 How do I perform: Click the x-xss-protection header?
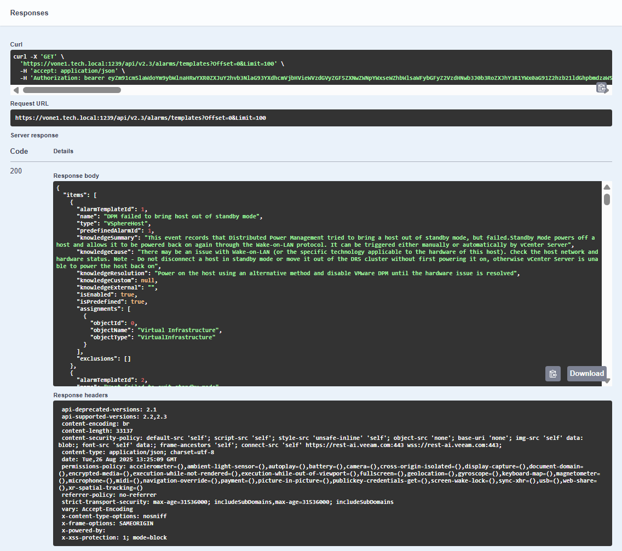(x=114, y=538)
